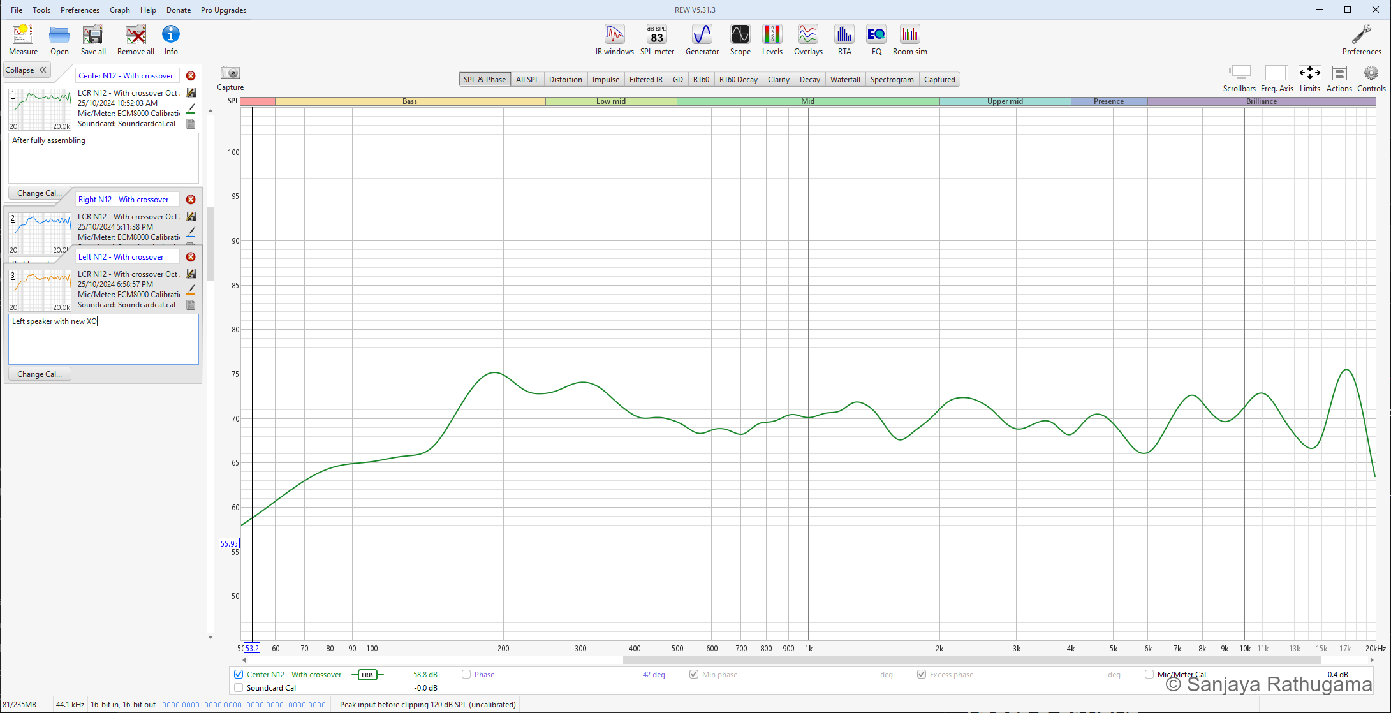Click the measurement list scrollbar
Screen dimensions: 1391x713
pyautogui.click(x=210, y=244)
